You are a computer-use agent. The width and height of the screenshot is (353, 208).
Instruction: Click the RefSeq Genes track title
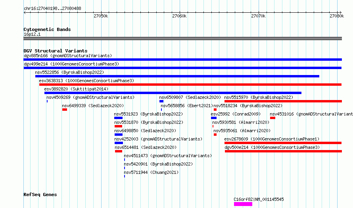click(40, 195)
